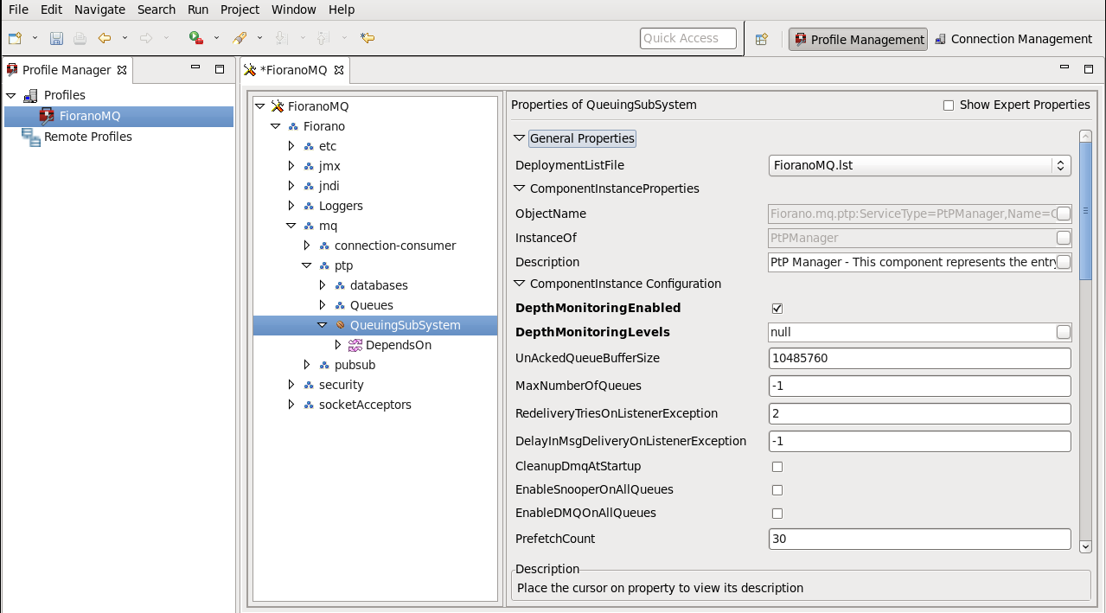Screen dimensions: 1106x613
Task: Expand the jndi node arrow
Action: (x=291, y=186)
